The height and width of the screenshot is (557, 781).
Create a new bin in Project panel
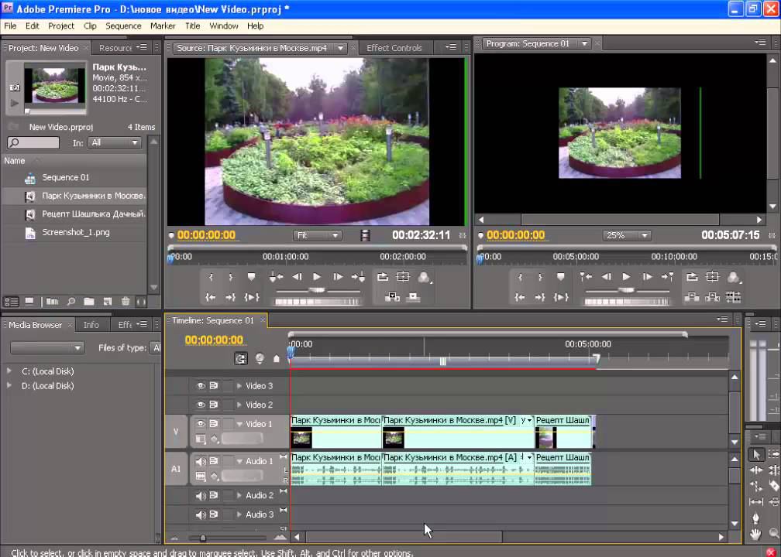pos(89,302)
